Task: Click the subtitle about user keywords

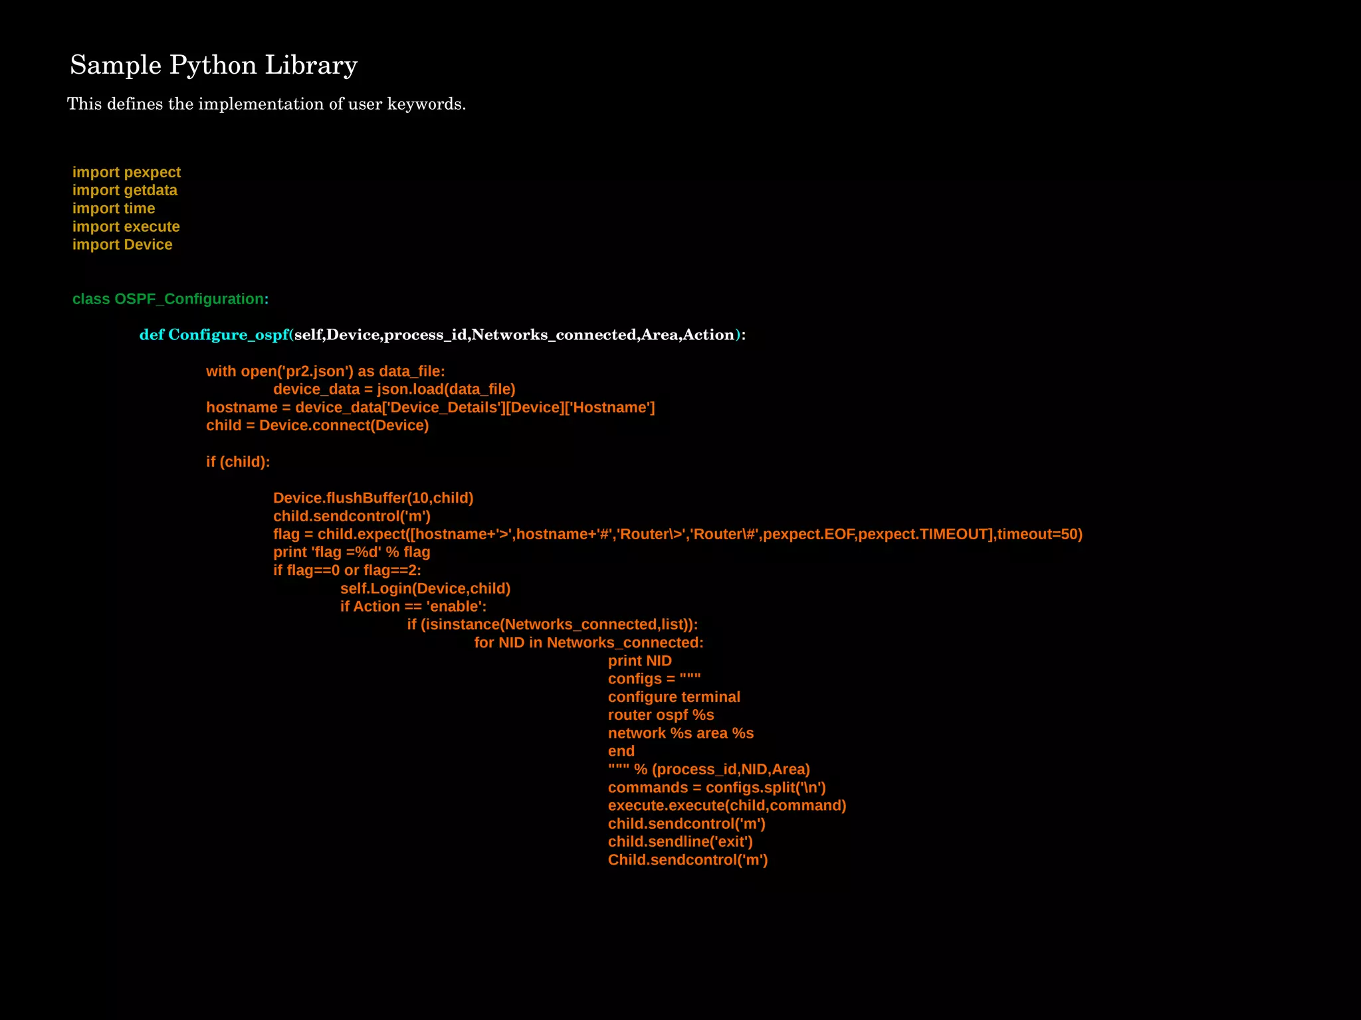Action: [x=266, y=104]
